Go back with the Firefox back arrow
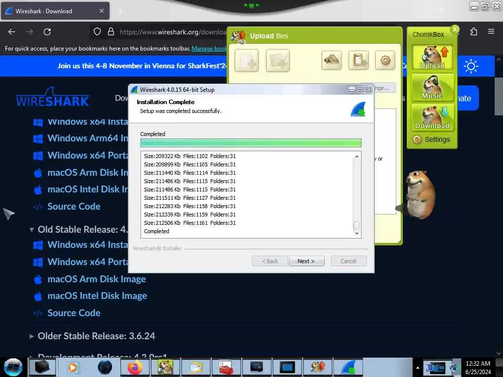The image size is (503, 377). point(12,32)
